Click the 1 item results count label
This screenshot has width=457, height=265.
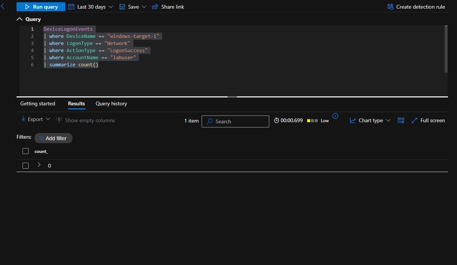(x=192, y=121)
